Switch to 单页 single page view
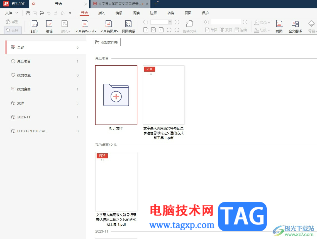Screen dimensions: 317x239 coord(211,30)
